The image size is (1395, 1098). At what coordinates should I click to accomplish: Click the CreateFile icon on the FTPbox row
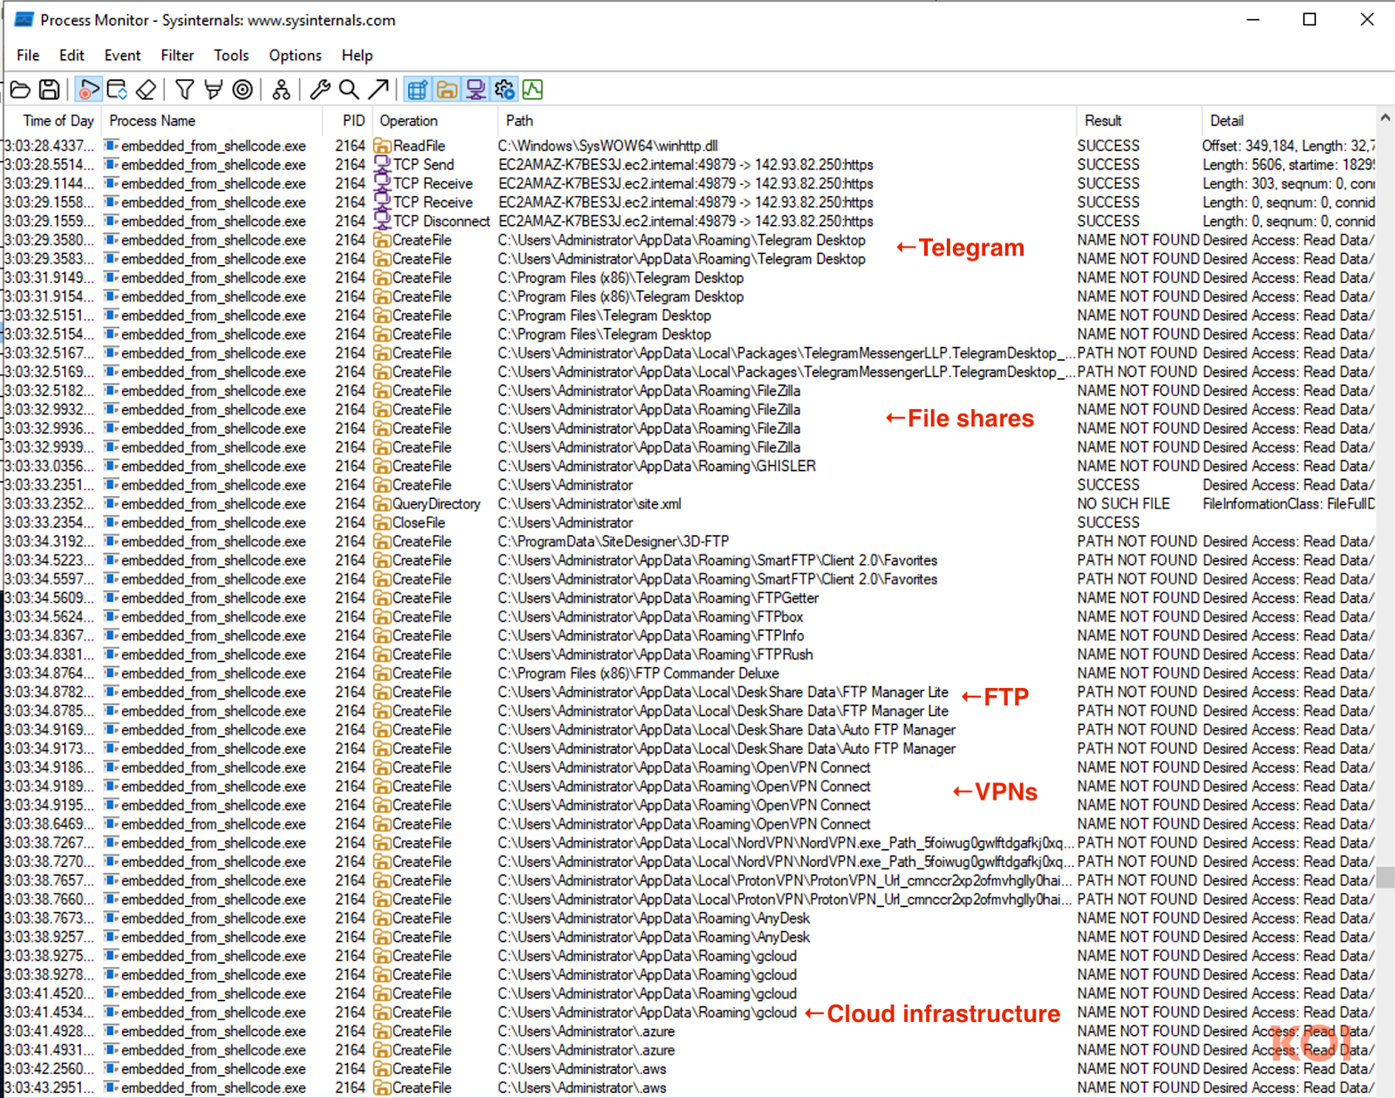[x=382, y=617]
